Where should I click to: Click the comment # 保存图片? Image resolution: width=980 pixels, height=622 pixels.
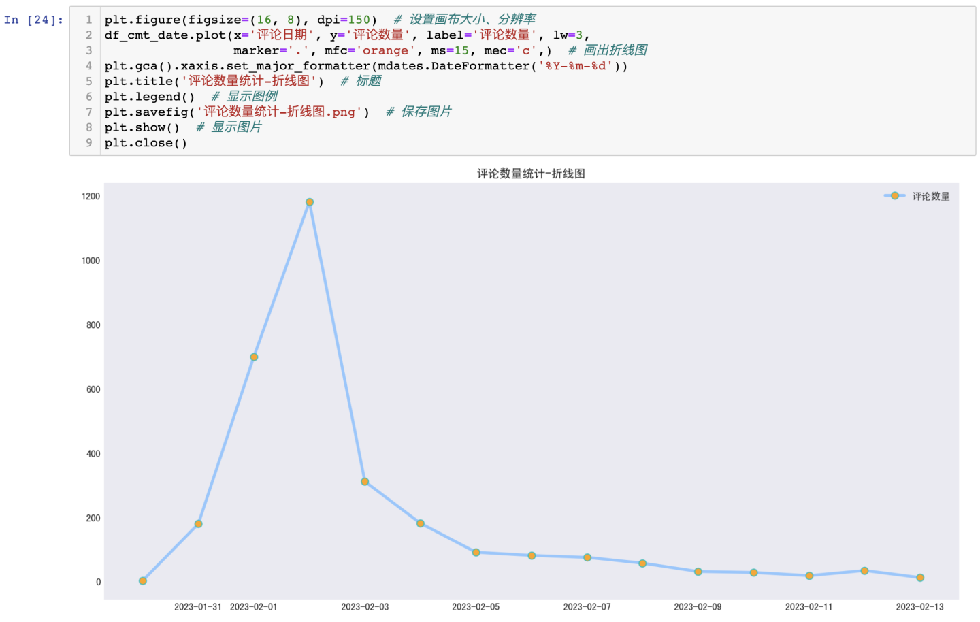point(419,112)
